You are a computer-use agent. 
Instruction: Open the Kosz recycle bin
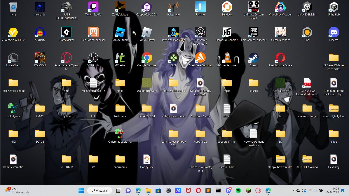(x=13, y=7)
